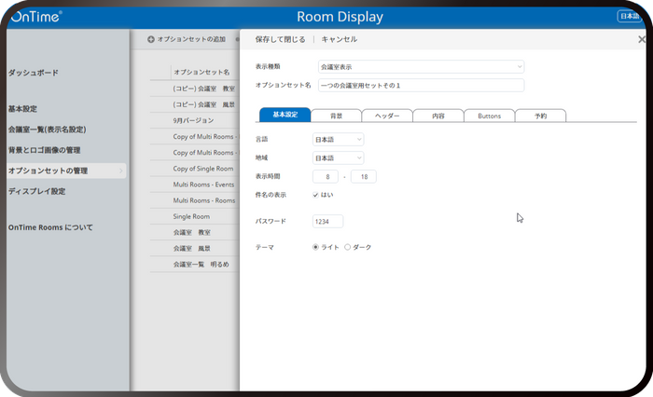Open the 日本語 language switcher
This screenshot has width=653, height=397.
pos(629,16)
